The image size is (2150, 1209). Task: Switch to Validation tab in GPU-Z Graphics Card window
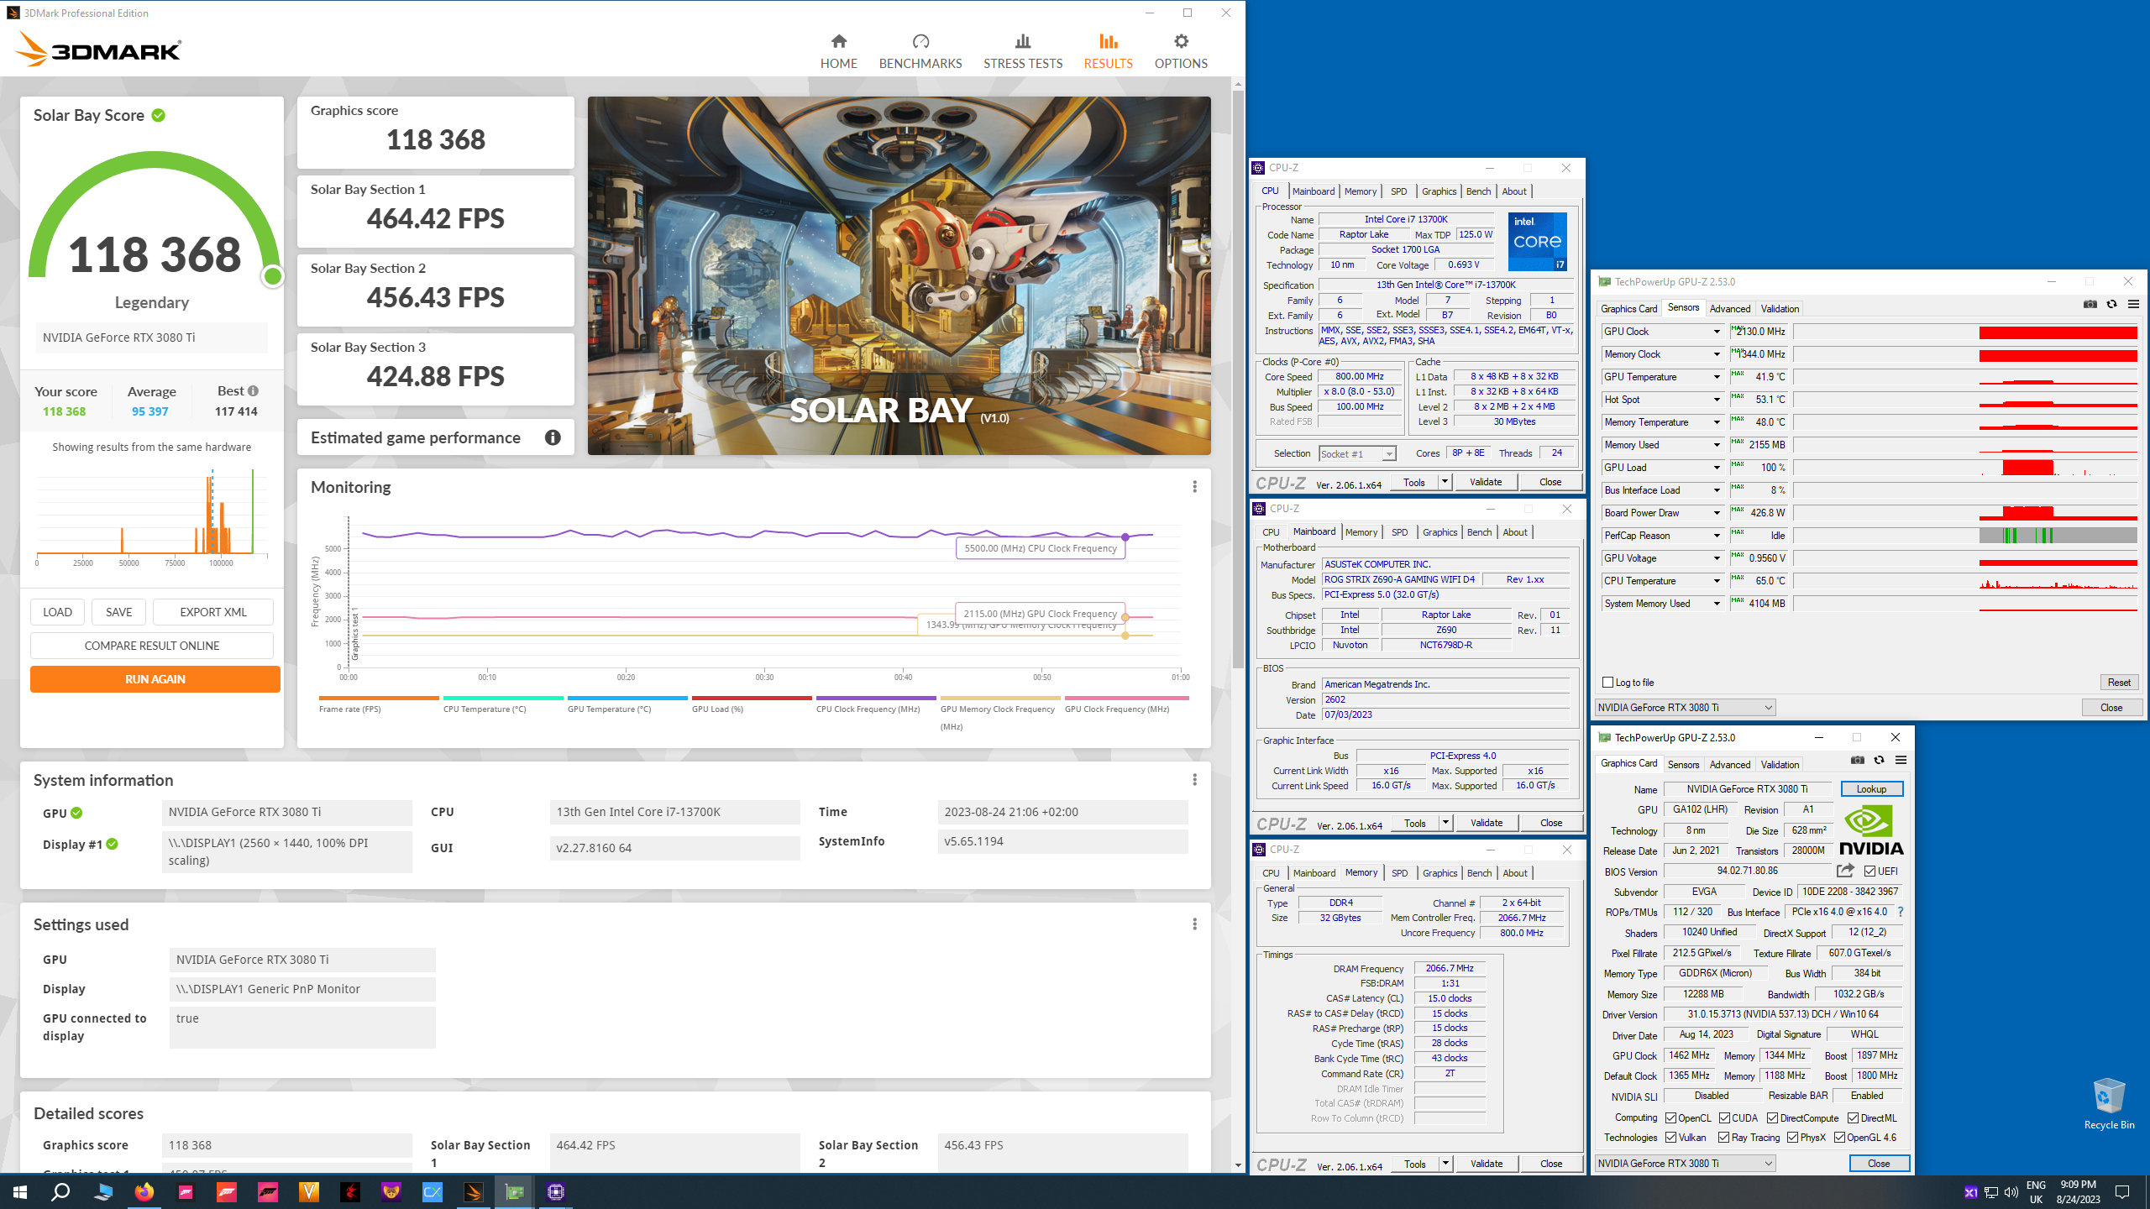[1780, 765]
